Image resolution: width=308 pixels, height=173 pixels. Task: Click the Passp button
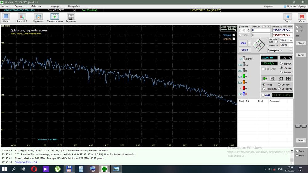(x=301, y=140)
